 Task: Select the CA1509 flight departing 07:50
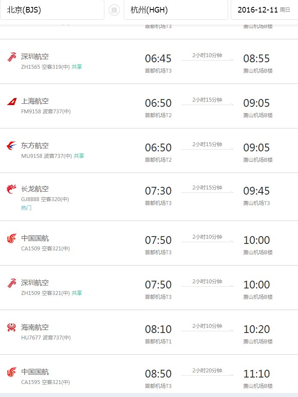[x=158, y=240]
